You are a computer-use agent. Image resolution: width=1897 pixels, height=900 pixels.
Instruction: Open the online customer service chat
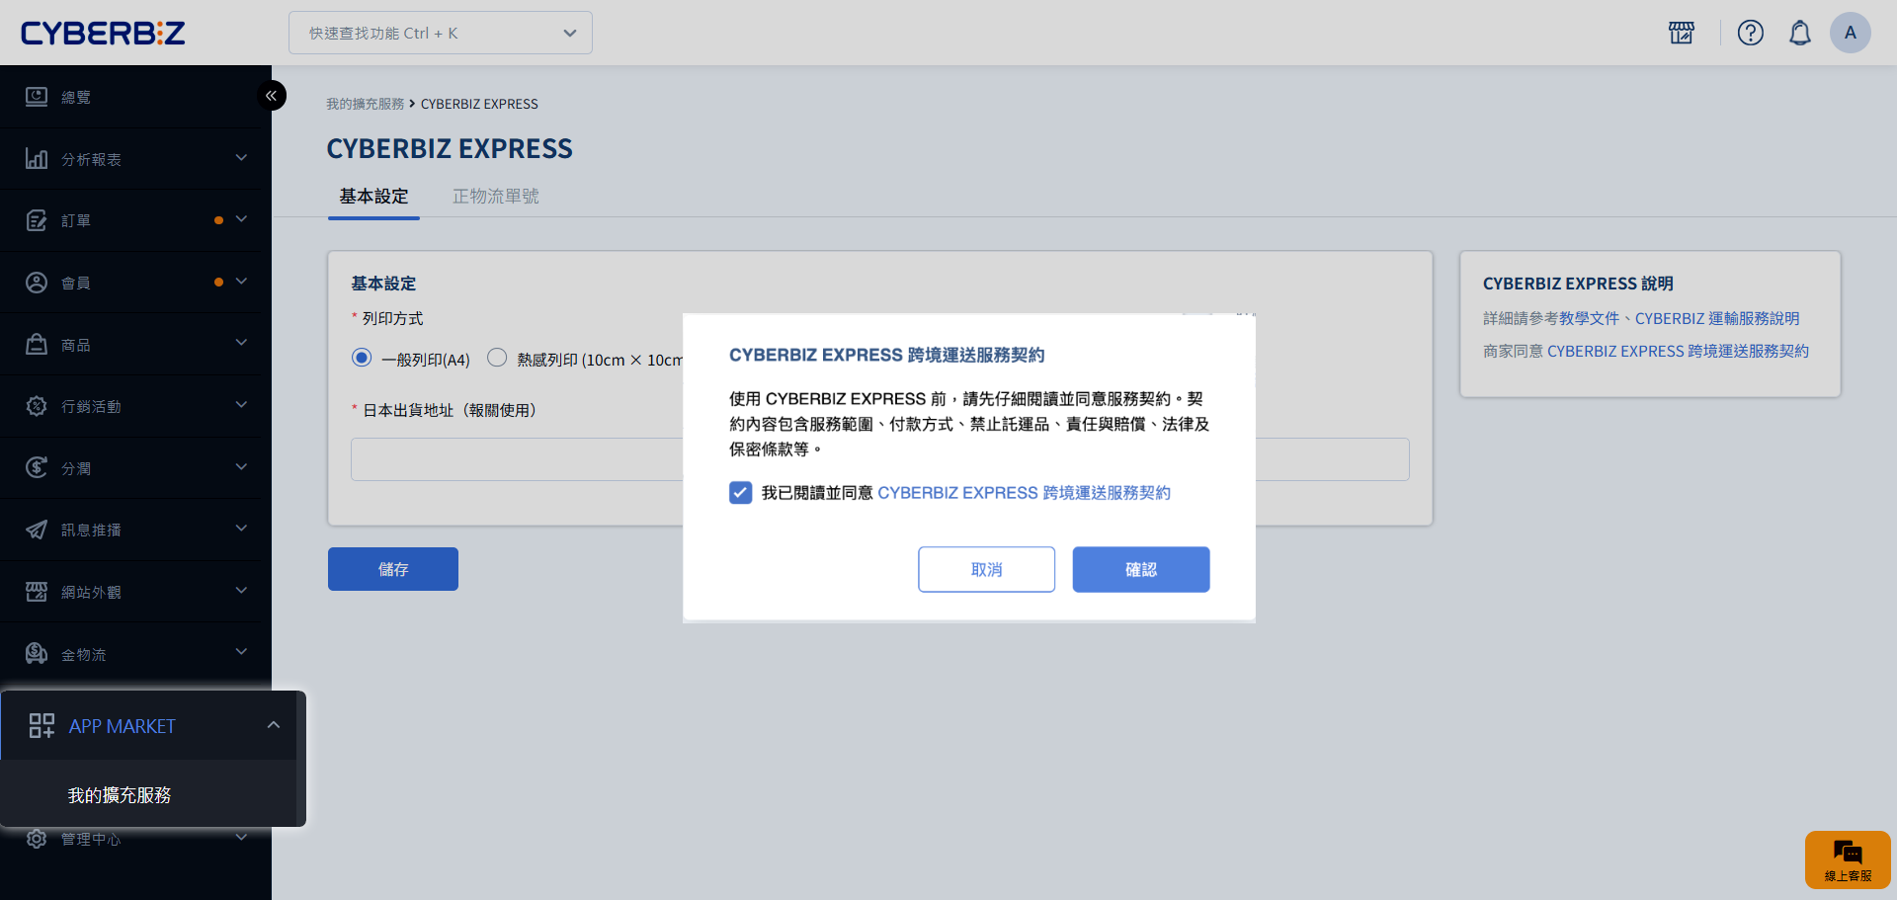click(1847, 859)
